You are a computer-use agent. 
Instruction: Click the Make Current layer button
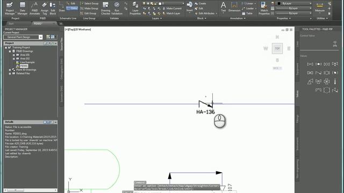172,9
